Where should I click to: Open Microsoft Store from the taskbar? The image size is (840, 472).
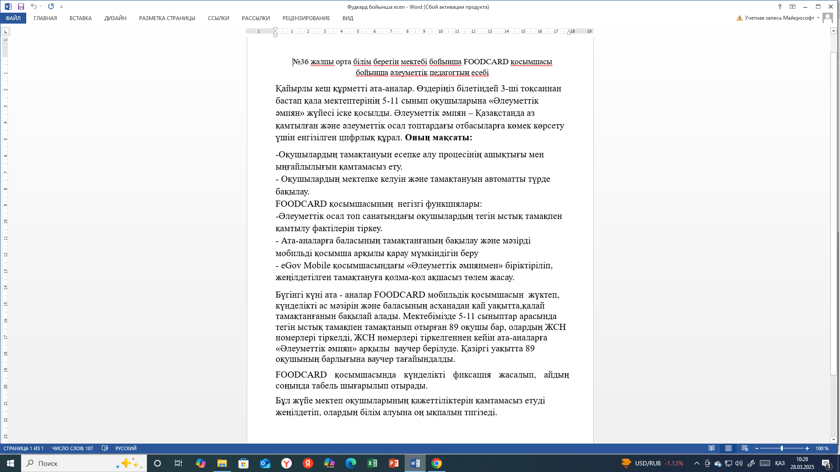tap(243, 463)
